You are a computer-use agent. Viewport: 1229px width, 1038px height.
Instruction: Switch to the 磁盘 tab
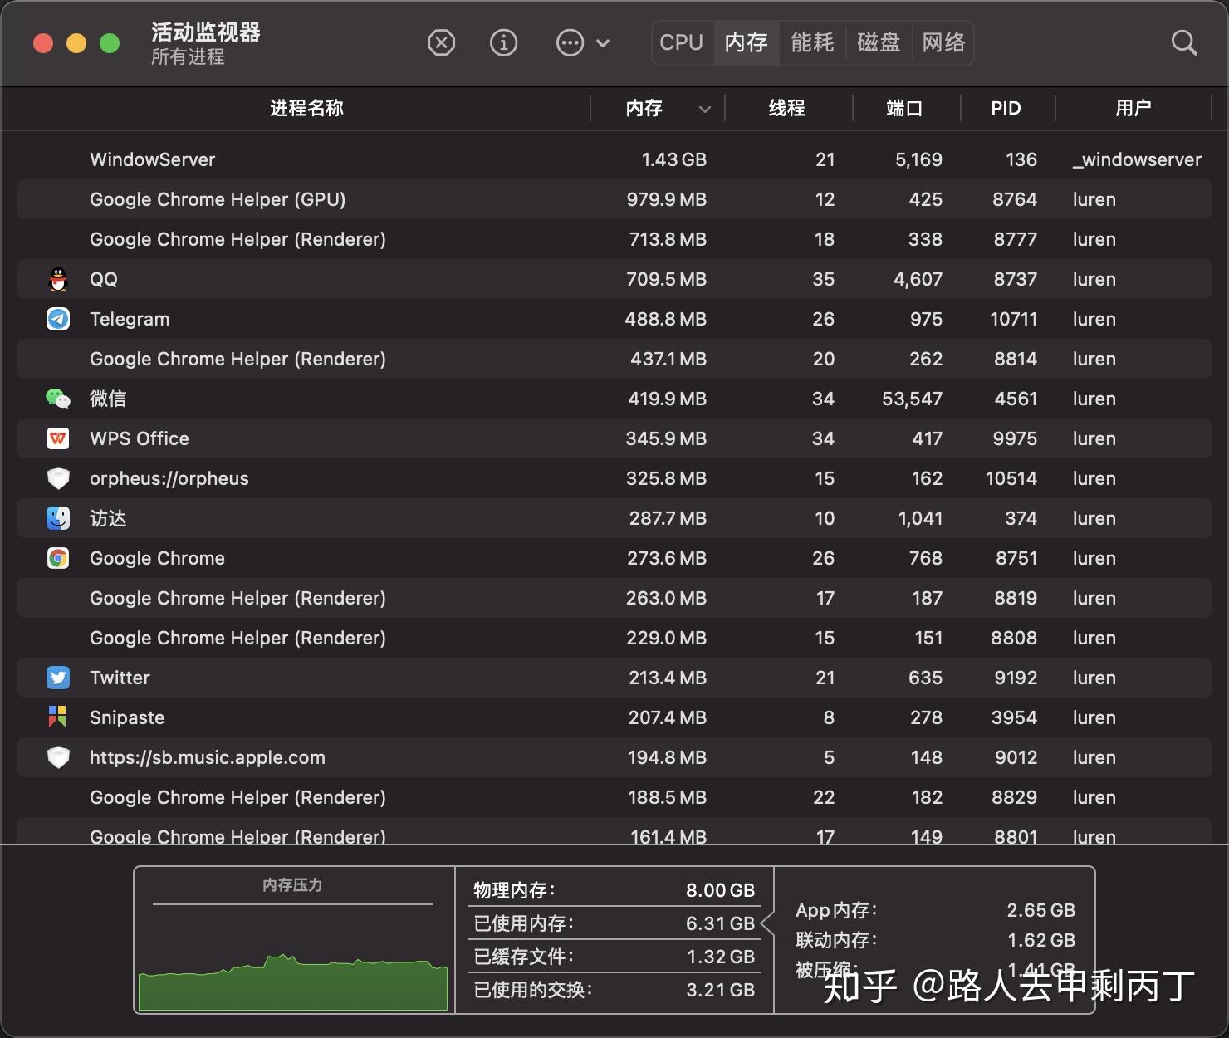pyautogui.click(x=879, y=42)
